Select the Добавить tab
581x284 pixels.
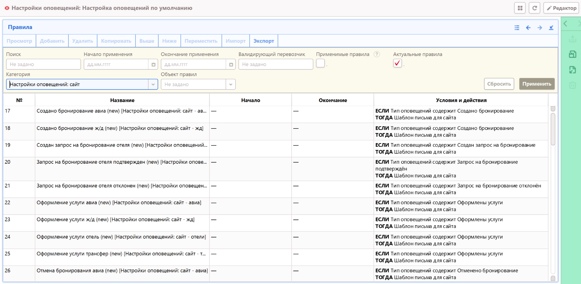click(52, 41)
